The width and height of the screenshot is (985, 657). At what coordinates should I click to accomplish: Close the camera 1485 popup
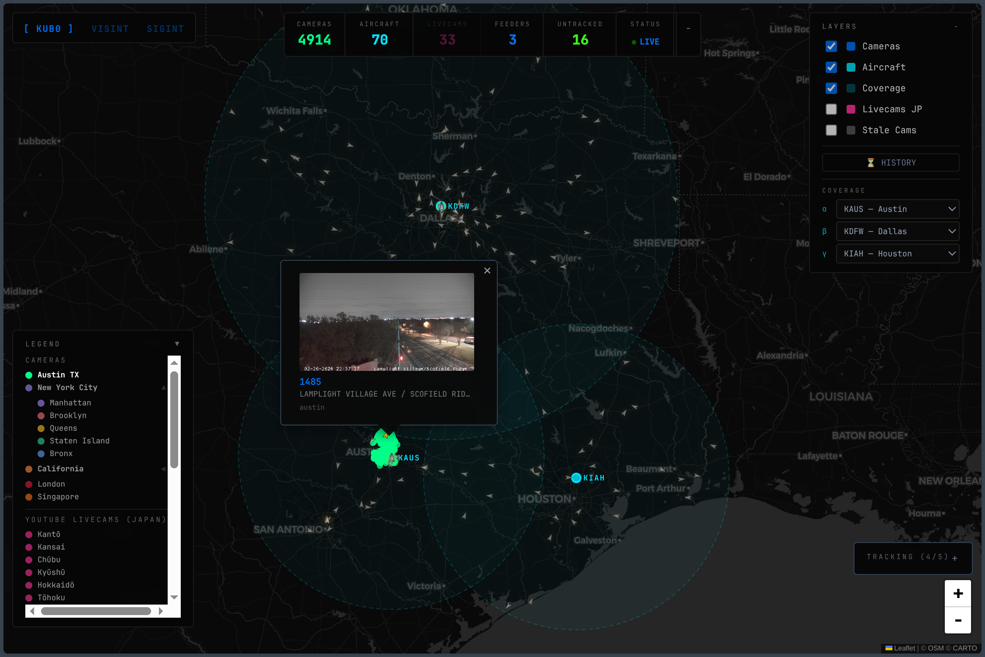coord(487,270)
